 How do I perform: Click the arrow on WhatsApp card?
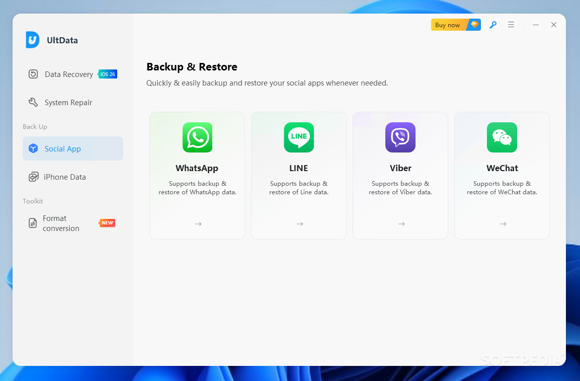198,224
